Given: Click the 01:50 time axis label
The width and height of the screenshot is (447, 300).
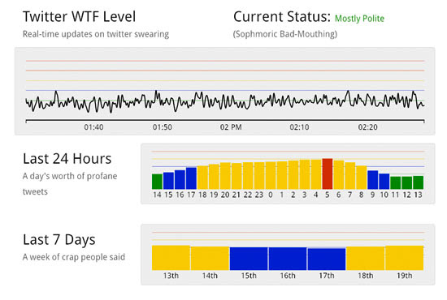Looking at the screenshot, I should 163,127.
